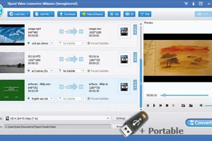Click the Edit toolbar button

145,14
